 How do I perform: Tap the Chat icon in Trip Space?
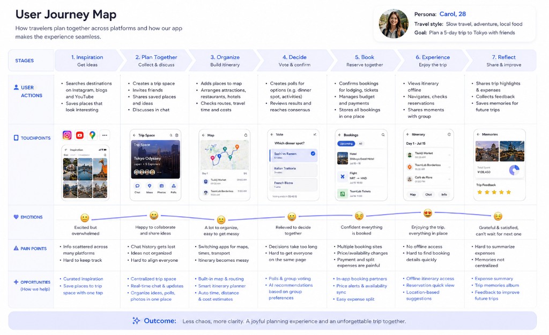137,186
